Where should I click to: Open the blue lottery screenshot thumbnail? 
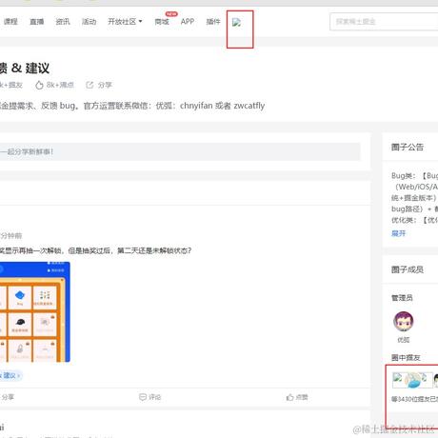coord(35,311)
